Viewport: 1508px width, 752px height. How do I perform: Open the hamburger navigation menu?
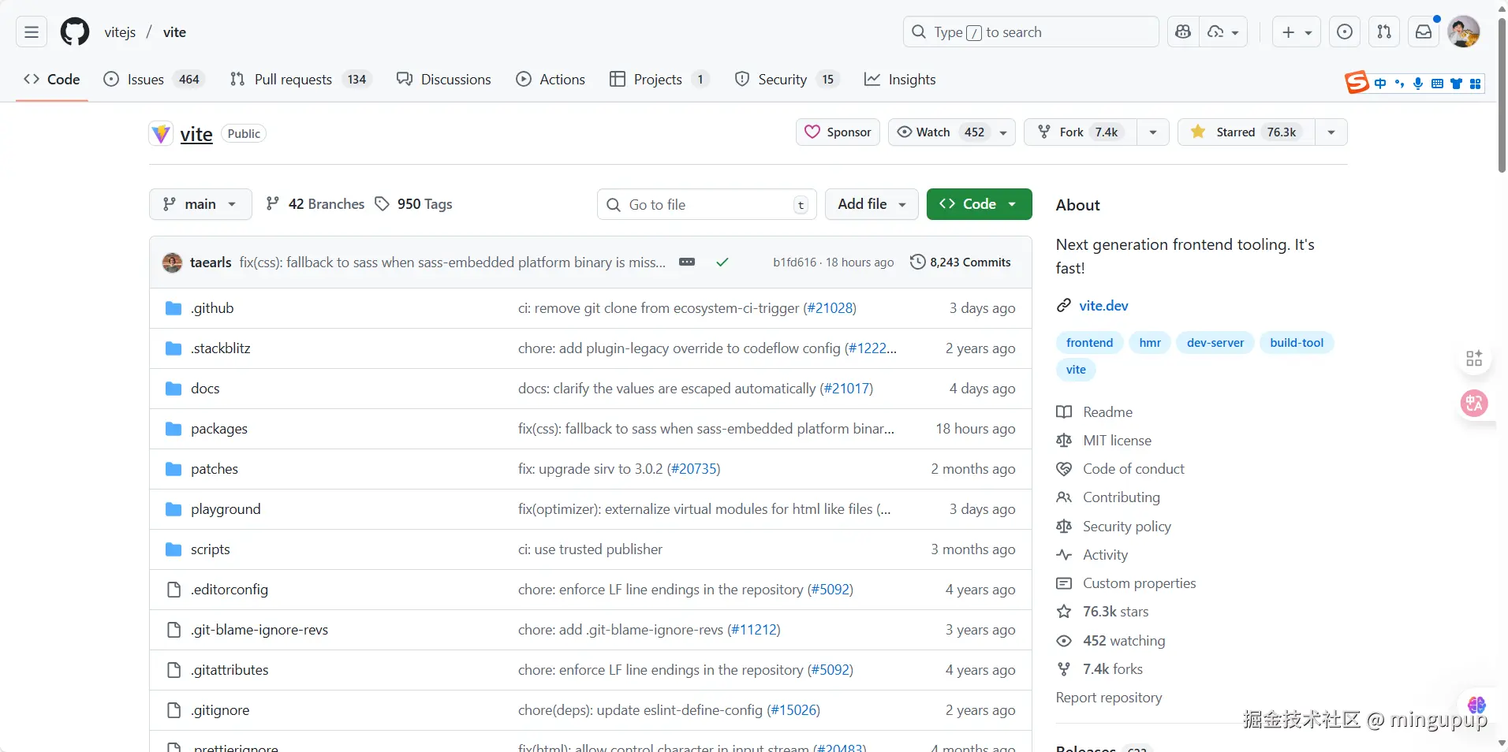(32, 32)
